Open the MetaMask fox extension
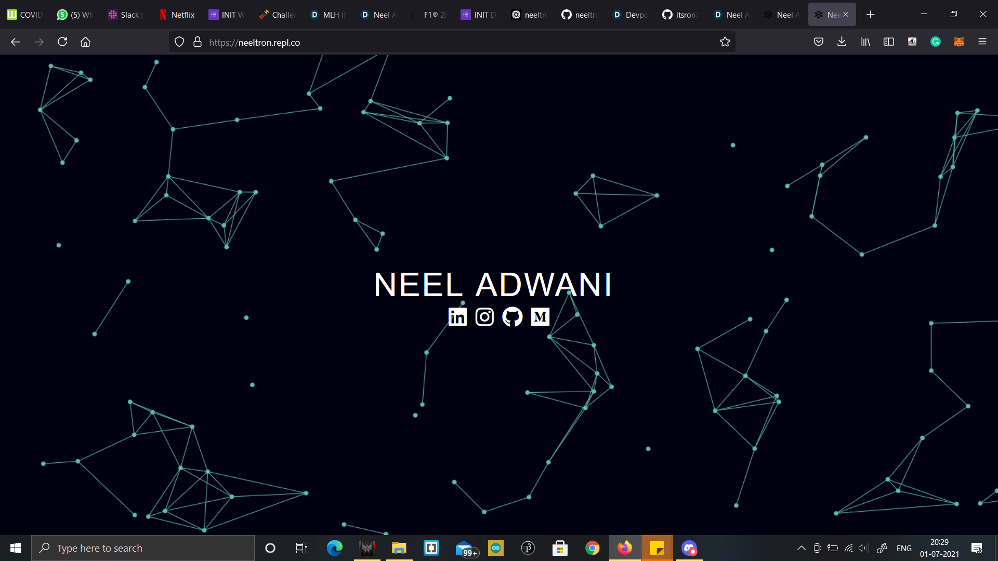 pos(959,42)
